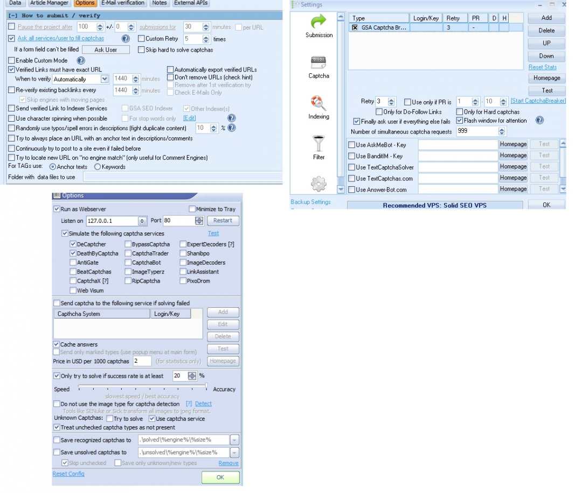
Task: Select the Captcha settings icon
Action: pos(318,63)
